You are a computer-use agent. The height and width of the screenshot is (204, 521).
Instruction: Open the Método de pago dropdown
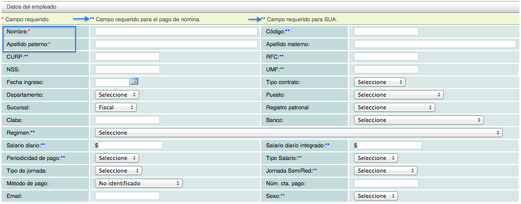tap(139, 183)
